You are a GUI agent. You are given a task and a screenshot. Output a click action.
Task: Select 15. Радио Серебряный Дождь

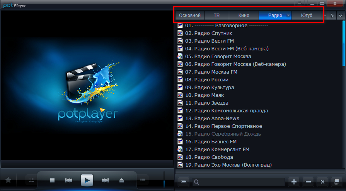click(x=223, y=134)
